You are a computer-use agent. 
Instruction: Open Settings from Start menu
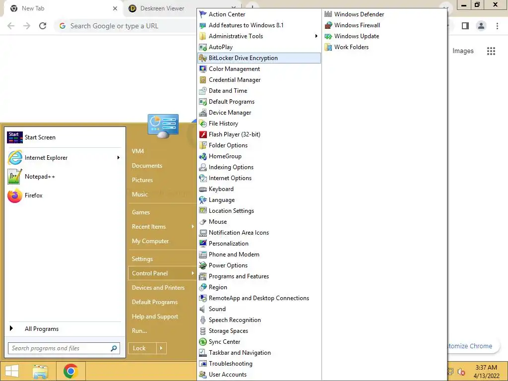pos(142,259)
